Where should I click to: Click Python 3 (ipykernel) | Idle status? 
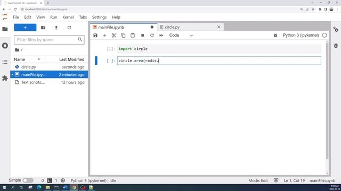click(93, 180)
